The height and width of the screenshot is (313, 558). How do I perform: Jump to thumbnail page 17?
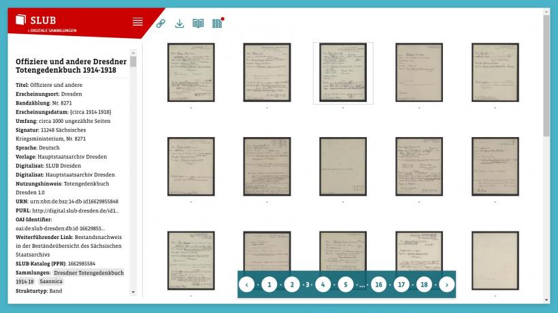tap(401, 284)
